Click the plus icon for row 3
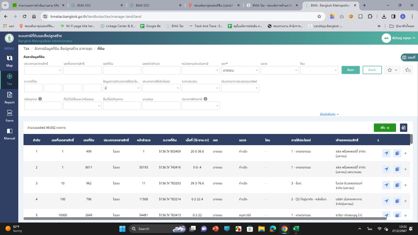 [405, 185]
